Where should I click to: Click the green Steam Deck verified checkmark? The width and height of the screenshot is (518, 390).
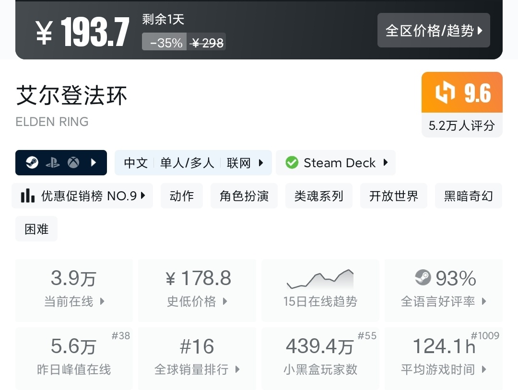pyautogui.click(x=292, y=163)
